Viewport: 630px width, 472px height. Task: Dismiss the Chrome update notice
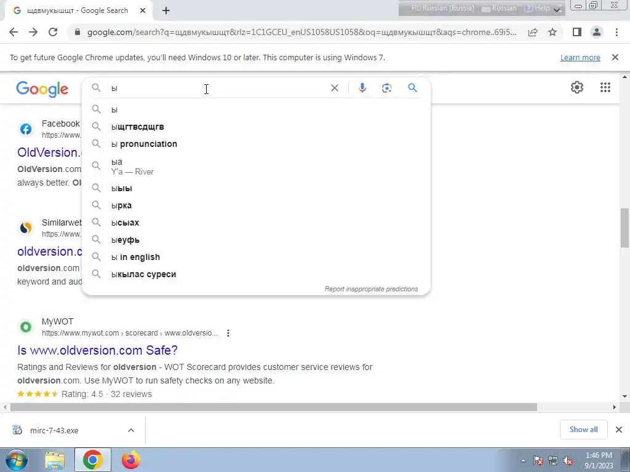[615, 57]
